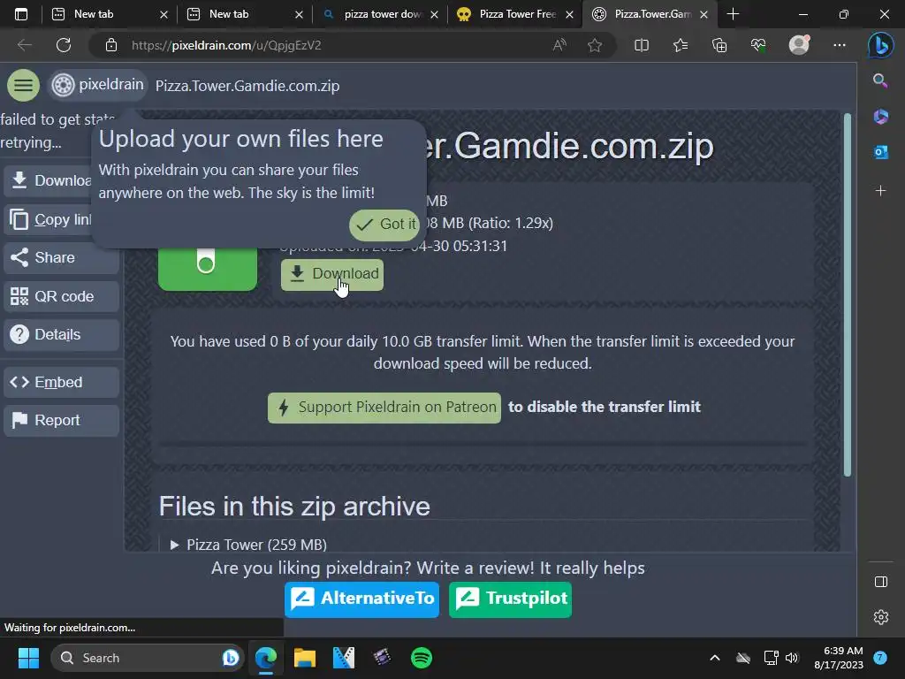
Task: Open Edge from the taskbar
Action: point(266,658)
